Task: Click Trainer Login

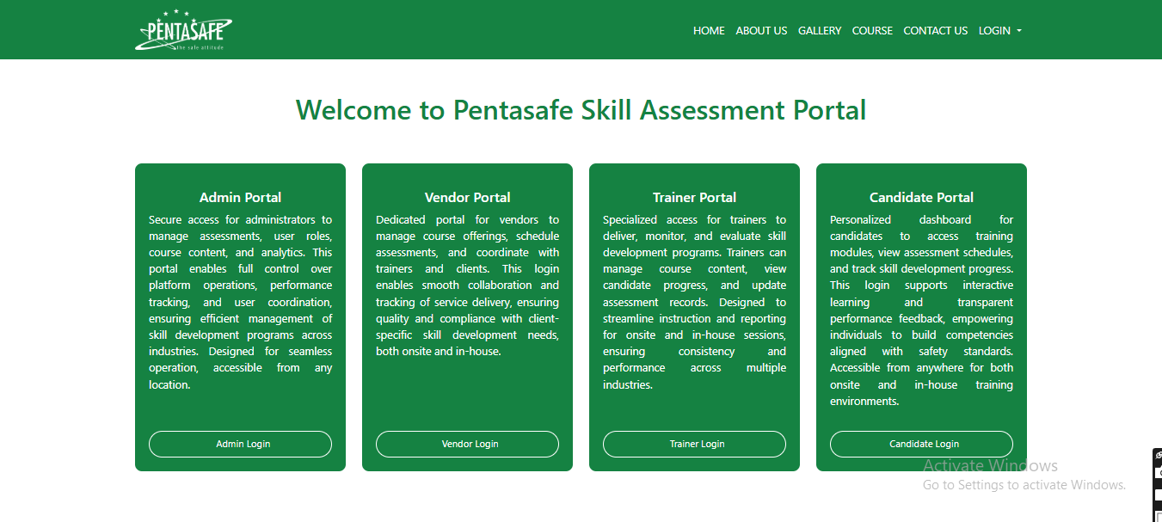Action: click(x=694, y=444)
